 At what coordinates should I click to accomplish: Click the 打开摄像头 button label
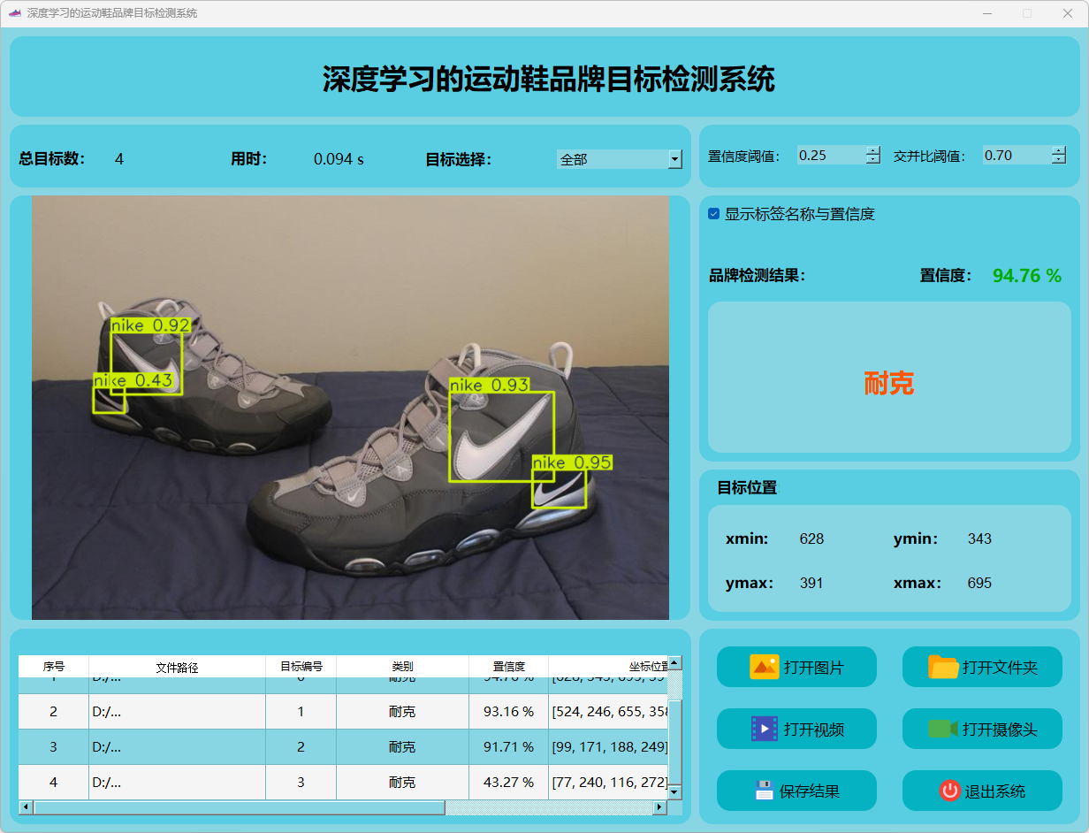coord(1000,730)
